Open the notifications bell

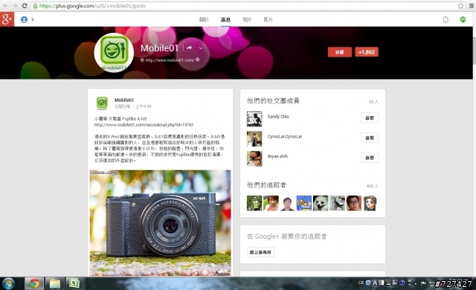(446, 20)
